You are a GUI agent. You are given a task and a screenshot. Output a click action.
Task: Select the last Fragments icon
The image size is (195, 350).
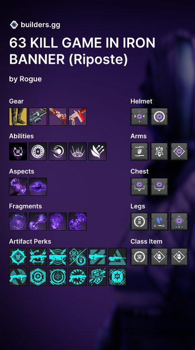pyautogui.click(x=78, y=222)
